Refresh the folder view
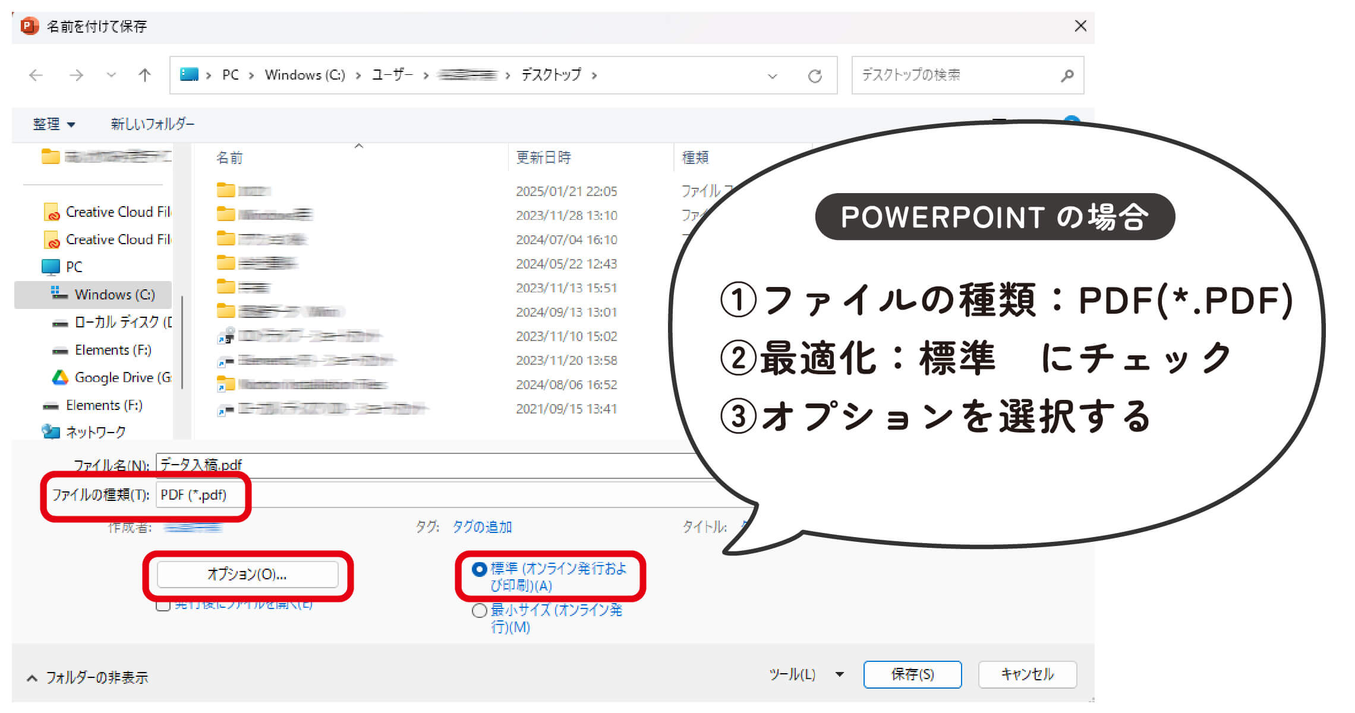The height and width of the screenshot is (713, 1355). (x=815, y=75)
